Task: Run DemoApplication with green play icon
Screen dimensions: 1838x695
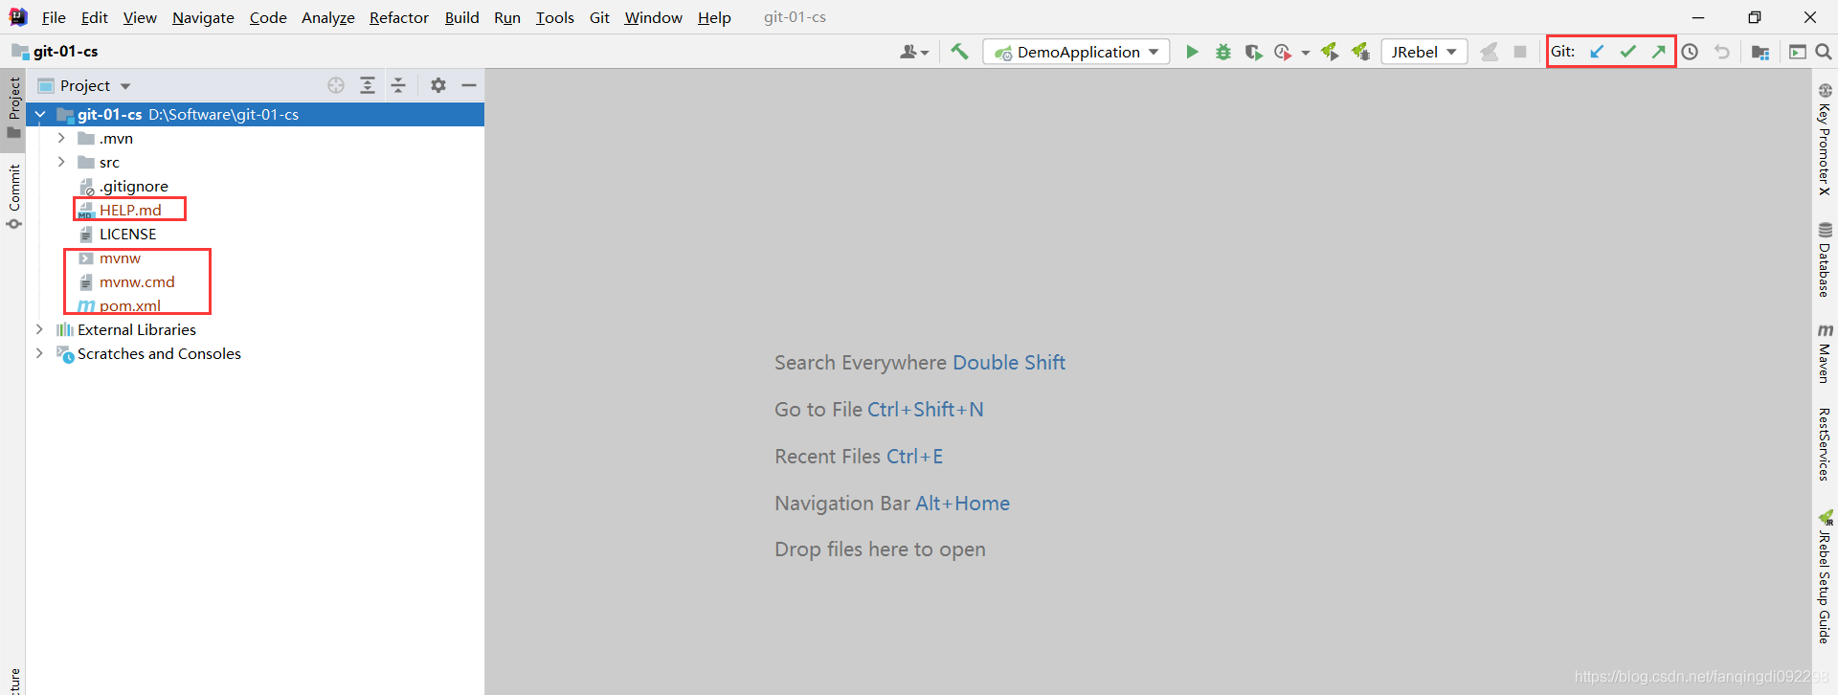Action: 1192,52
